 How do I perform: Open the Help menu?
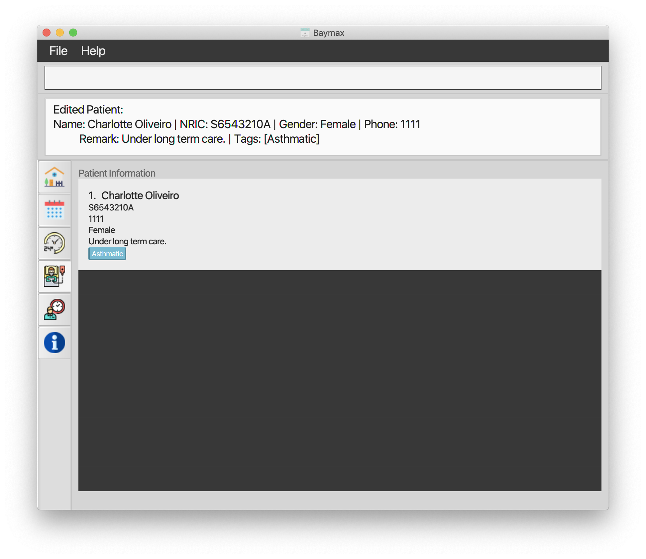[93, 51]
